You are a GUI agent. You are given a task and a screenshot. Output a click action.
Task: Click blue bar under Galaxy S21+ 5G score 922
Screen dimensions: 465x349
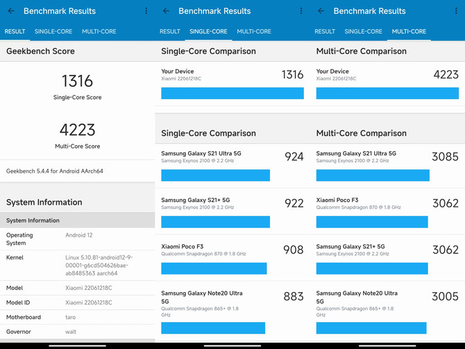[215, 222]
